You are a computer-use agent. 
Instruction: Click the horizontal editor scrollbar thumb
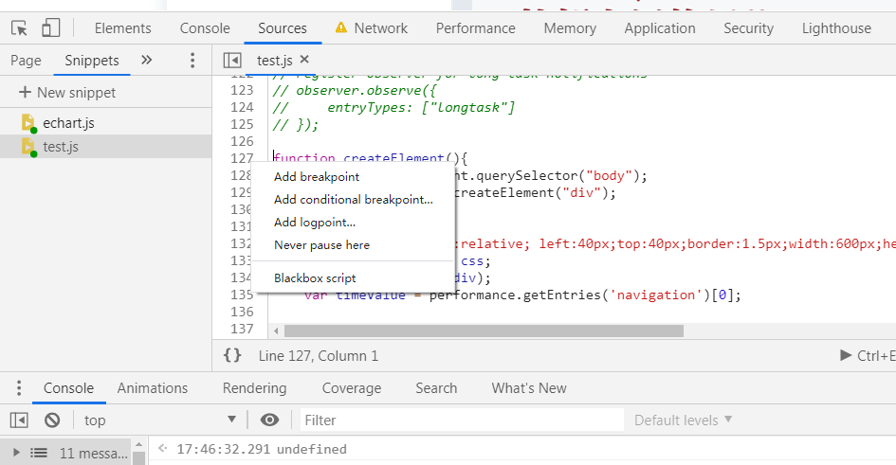tap(484, 331)
